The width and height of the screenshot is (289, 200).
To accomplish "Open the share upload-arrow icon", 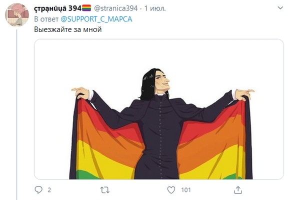I will pyautogui.click(x=238, y=190).
